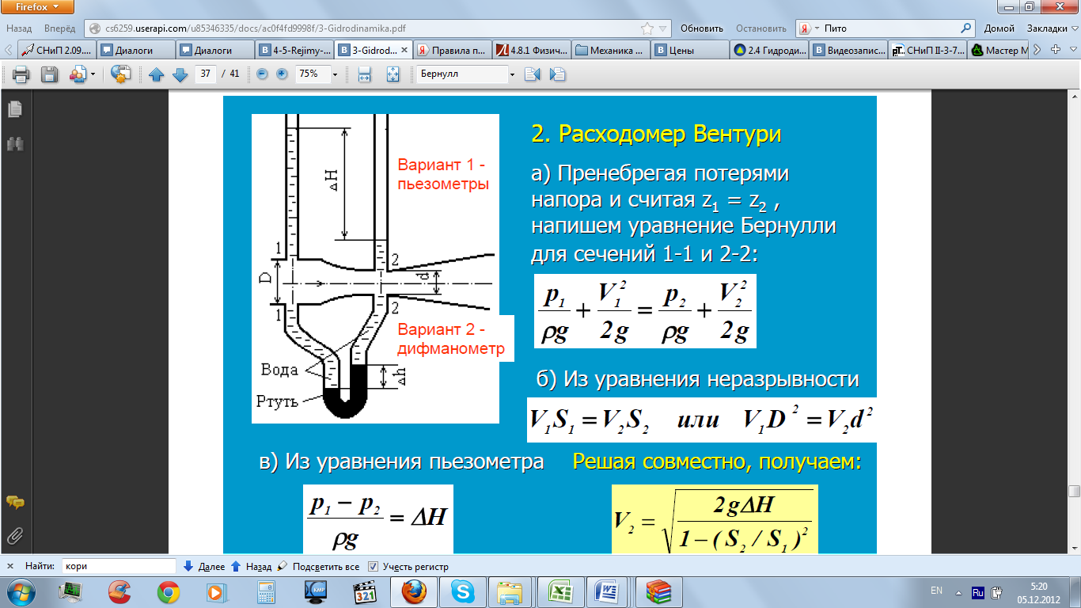Click the Домой home button
1081x608 pixels.
[999, 28]
